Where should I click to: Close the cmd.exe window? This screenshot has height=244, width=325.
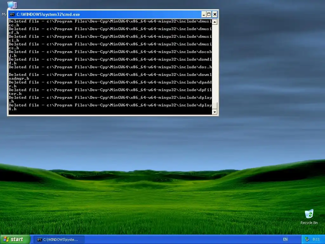click(x=215, y=14)
